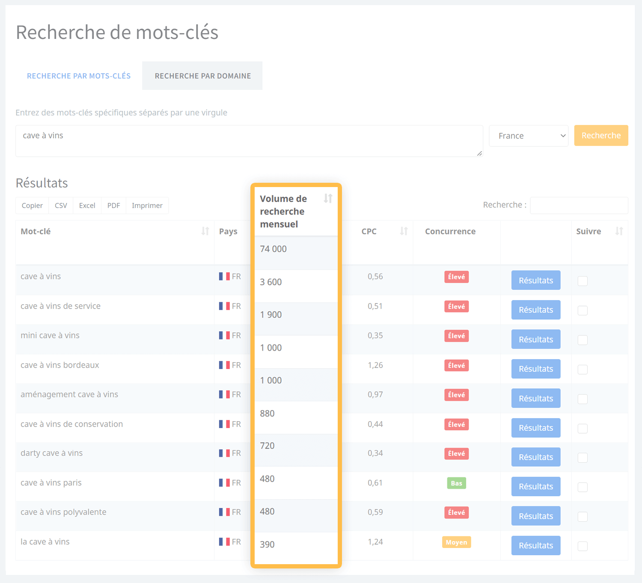The height and width of the screenshot is (583, 642).
Task: Click the Élevé badge for mini cave à vins
Action: [x=456, y=336]
